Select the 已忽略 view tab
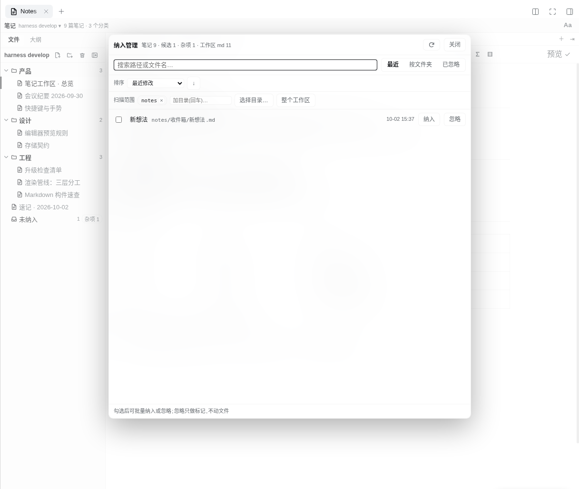The height and width of the screenshot is (489, 579). pyautogui.click(x=451, y=64)
